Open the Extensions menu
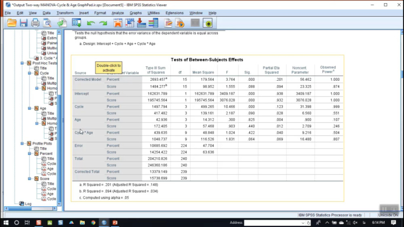This screenshot has width=404, height=227. point(175,13)
